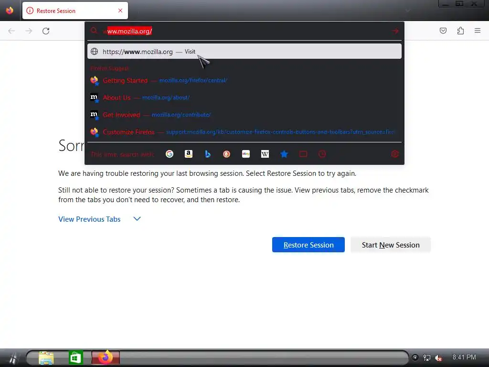The image size is (489, 367).
Task: Open File Explorer from taskbar
Action: click(46, 358)
